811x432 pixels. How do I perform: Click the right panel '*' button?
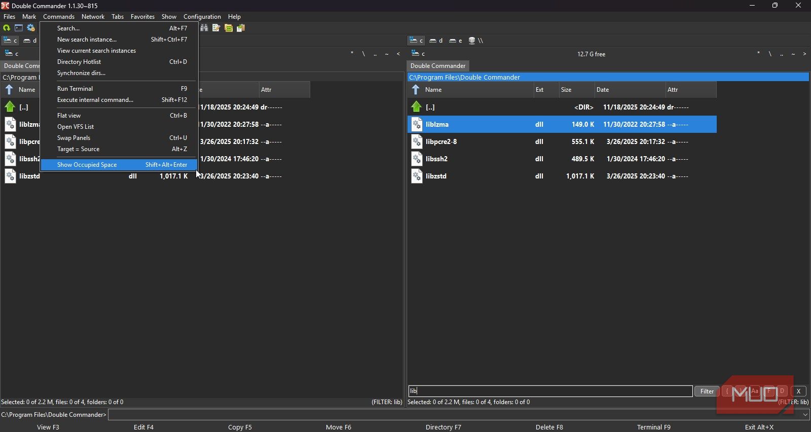(x=758, y=54)
